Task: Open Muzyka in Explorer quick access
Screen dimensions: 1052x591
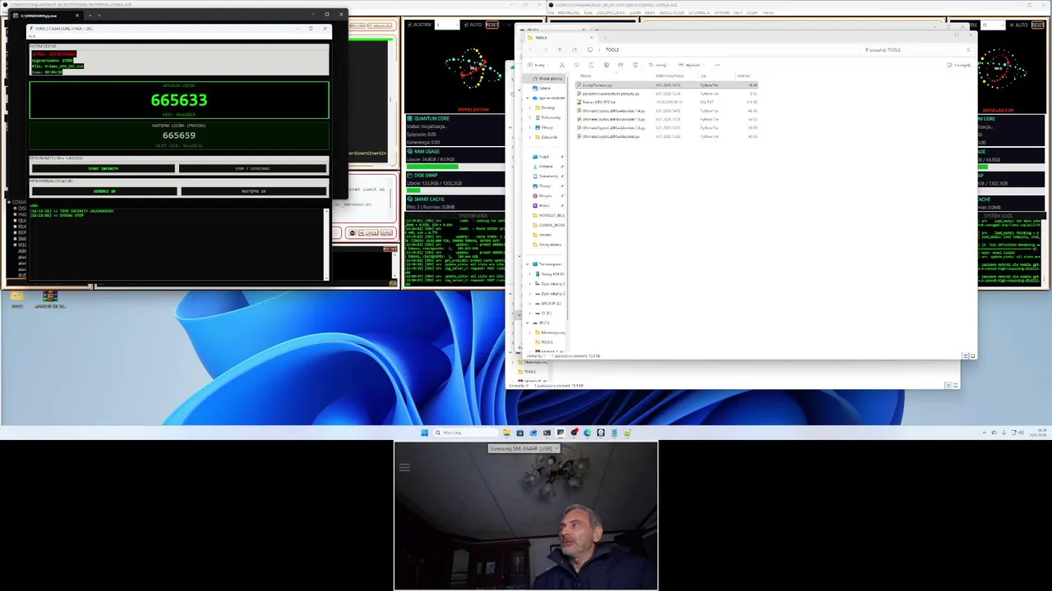Action: coord(545,195)
